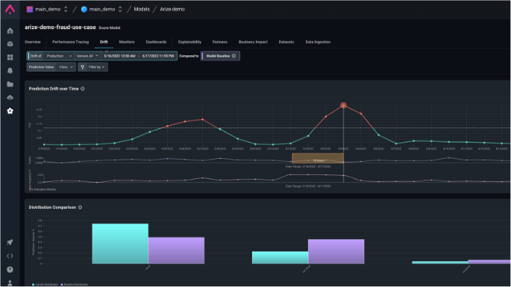Switch to the Business Impact tab

(x=253, y=42)
